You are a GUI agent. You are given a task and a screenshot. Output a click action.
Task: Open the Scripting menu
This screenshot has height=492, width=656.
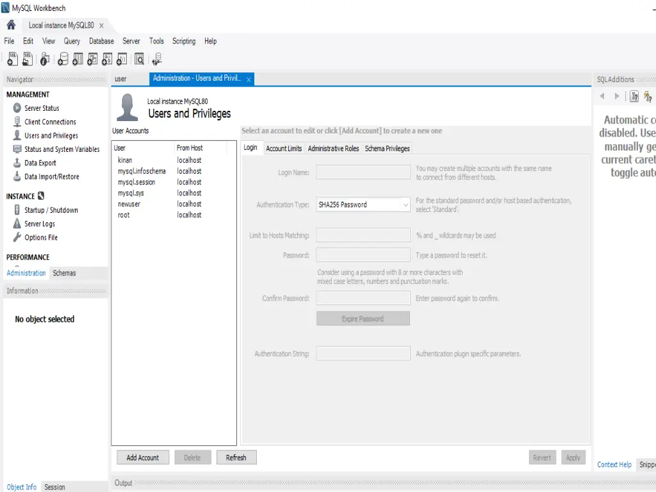184,41
